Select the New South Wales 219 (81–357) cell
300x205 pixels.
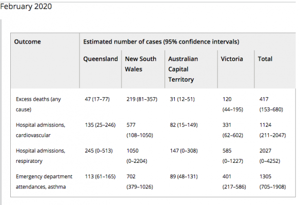tap(142, 99)
